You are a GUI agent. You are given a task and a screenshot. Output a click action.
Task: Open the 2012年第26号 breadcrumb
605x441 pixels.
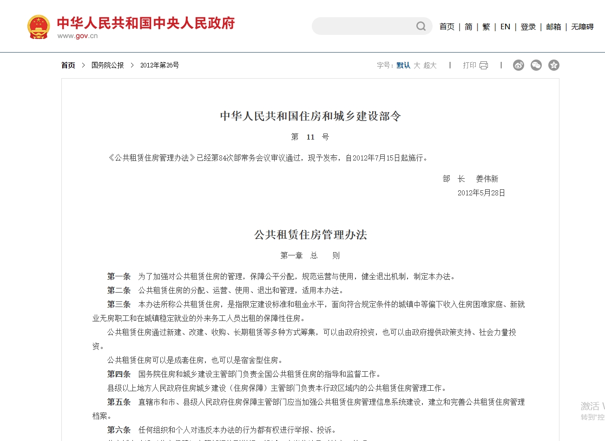tap(159, 66)
